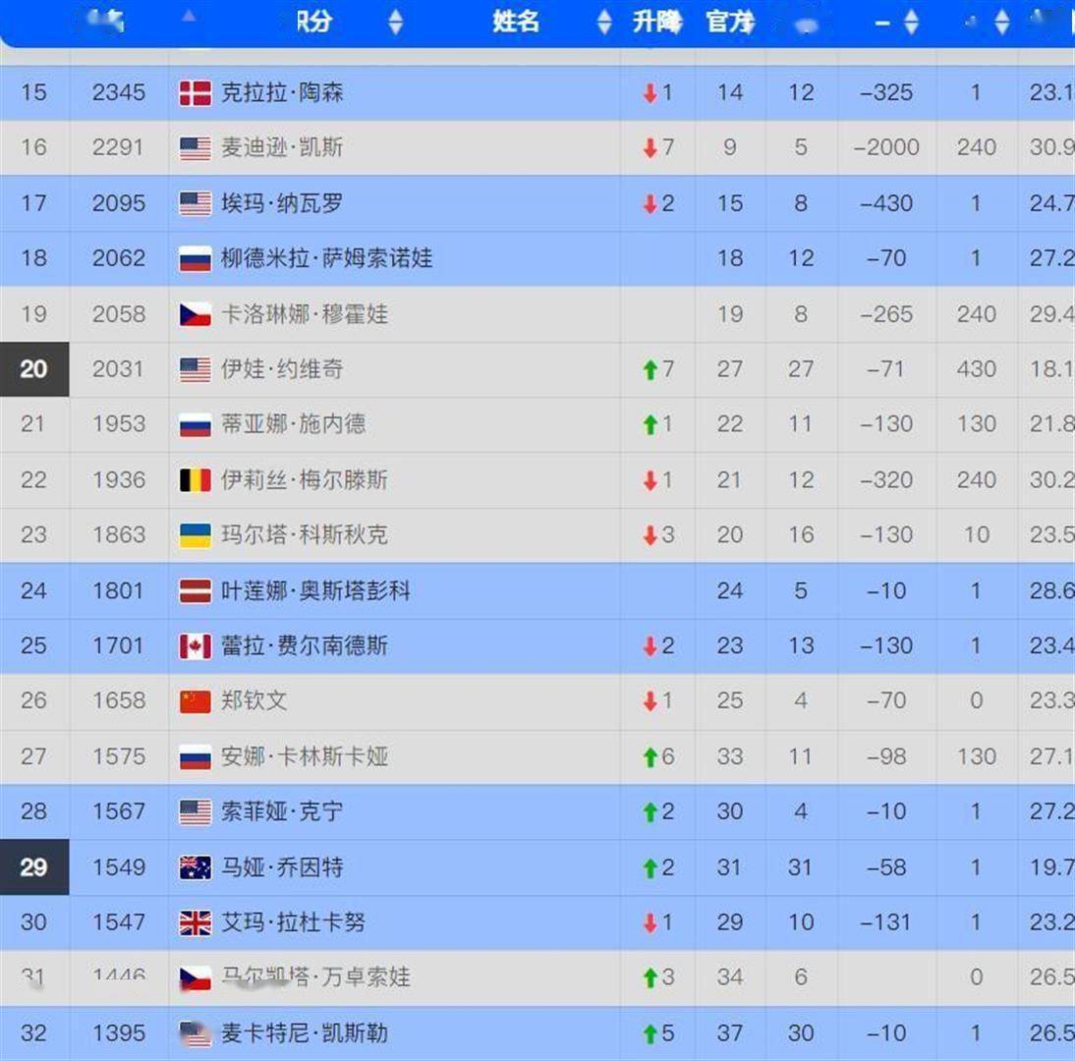Click the Belgian flag beside 伊莉丝·梅尔滕斯

[x=195, y=480]
